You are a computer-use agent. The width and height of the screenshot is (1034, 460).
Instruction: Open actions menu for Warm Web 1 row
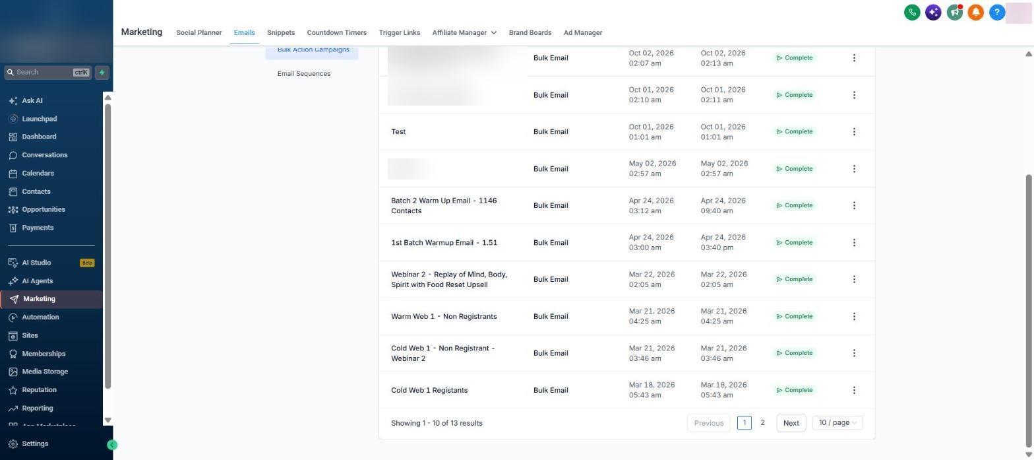[x=854, y=317]
